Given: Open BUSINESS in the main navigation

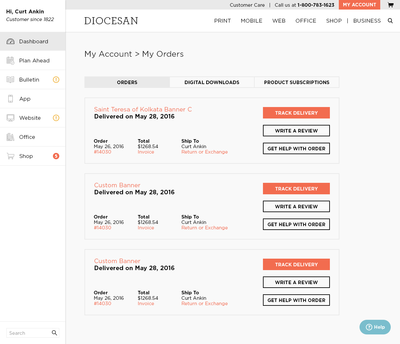Looking at the screenshot, I should pos(367,21).
